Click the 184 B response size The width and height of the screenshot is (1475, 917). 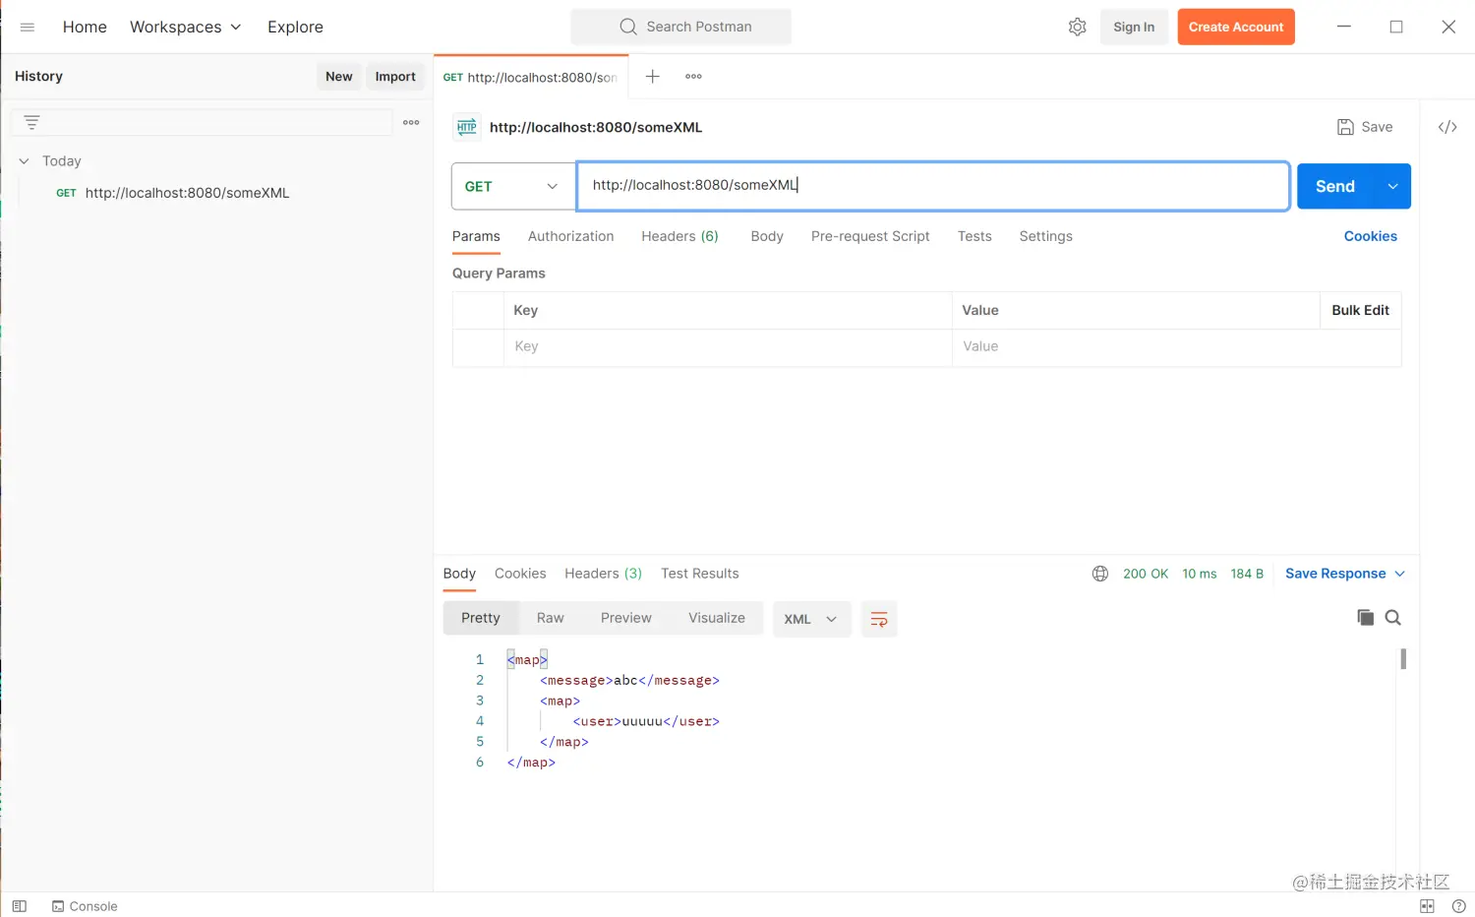point(1247,574)
